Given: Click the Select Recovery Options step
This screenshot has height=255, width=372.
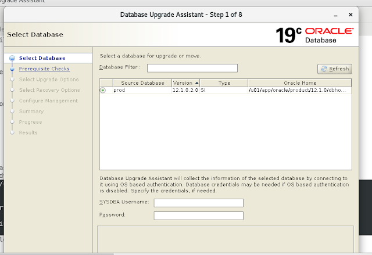Looking at the screenshot, I should (49, 90).
